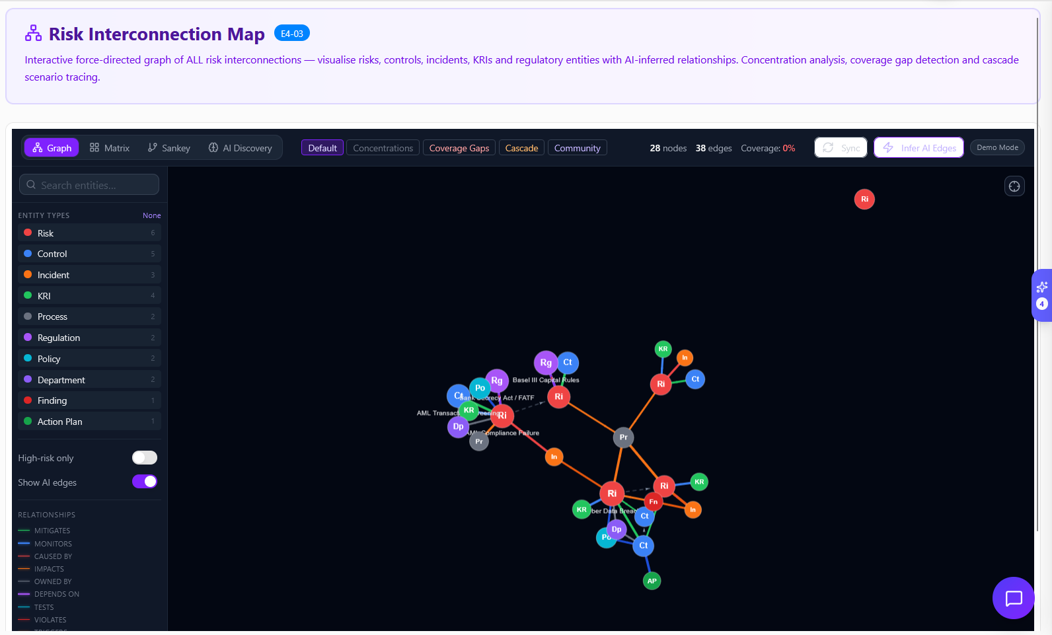This screenshot has width=1052, height=635.
Task: Select the green AP action plan node
Action: coord(652,581)
